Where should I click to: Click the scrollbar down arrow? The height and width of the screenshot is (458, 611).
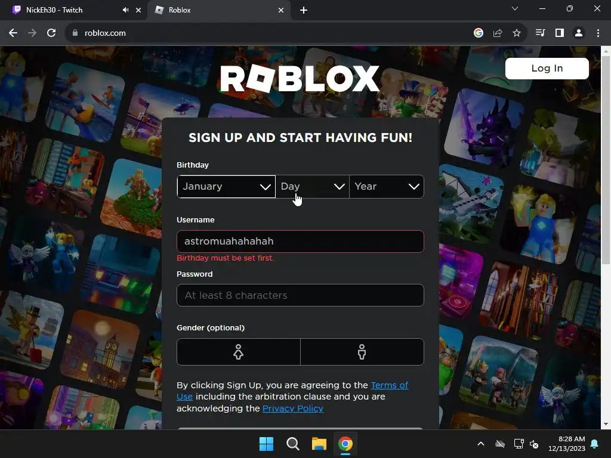pos(606,424)
